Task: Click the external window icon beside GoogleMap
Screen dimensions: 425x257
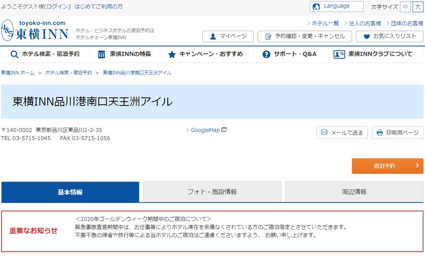Action: tap(224, 130)
